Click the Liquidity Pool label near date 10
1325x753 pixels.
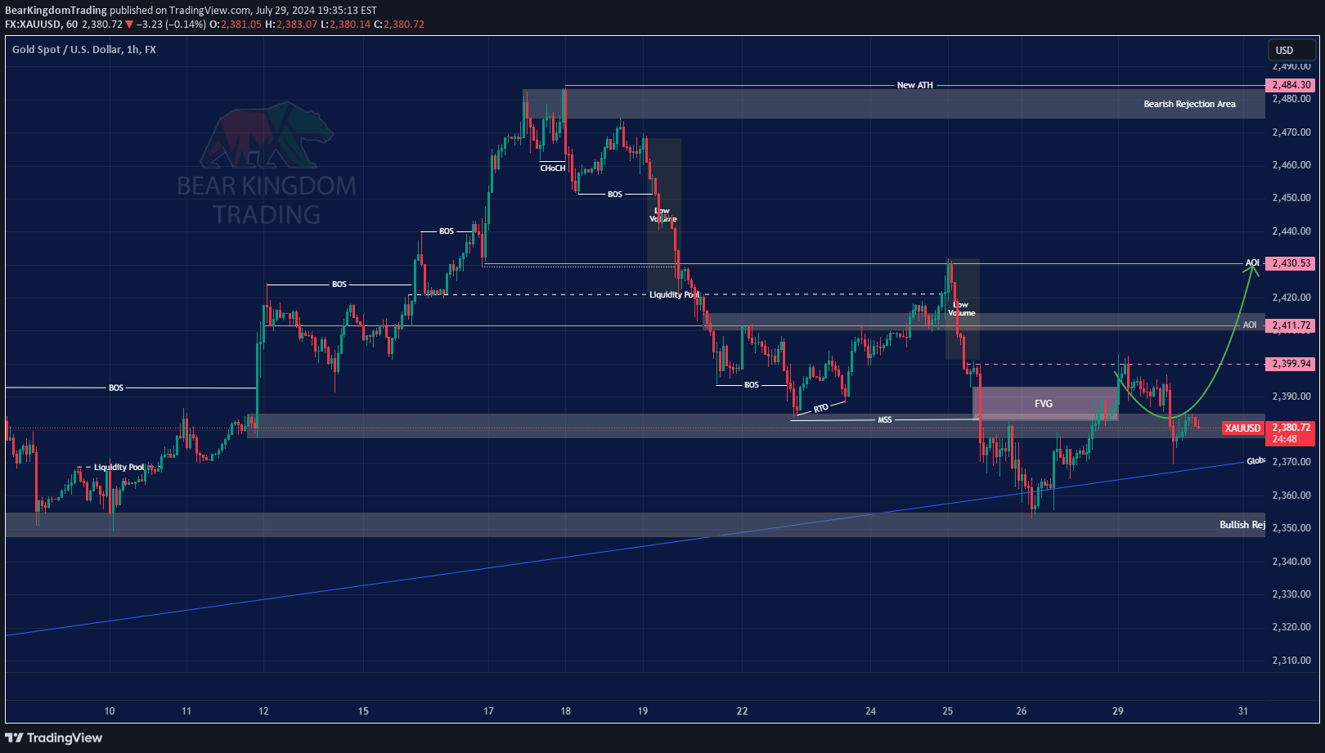pyautogui.click(x=119, y=468)
